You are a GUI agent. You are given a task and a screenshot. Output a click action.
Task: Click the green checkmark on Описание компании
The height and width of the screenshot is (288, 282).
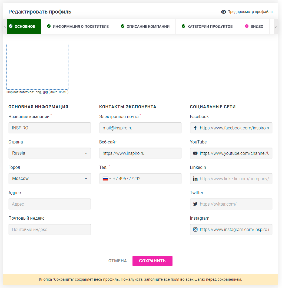tap(123, 26)
